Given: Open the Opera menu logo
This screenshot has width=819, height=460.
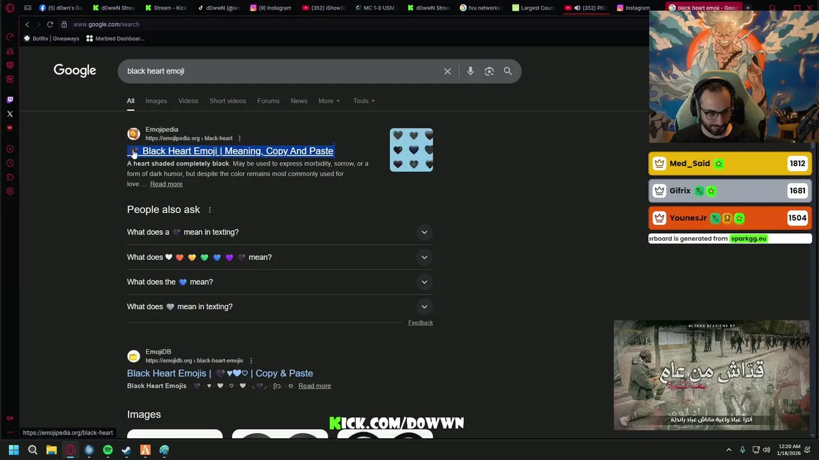Looking at the screenshot, I should [x=10, y=8].
